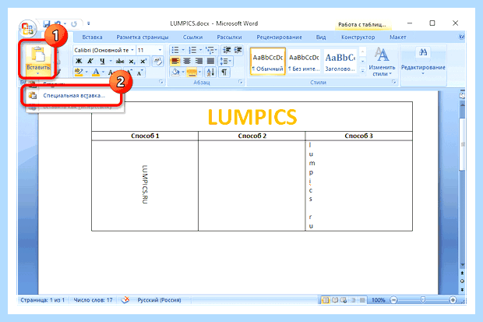483x322 pixels.
Task: Open the Вставка ribbon tab
Action: 92,37
